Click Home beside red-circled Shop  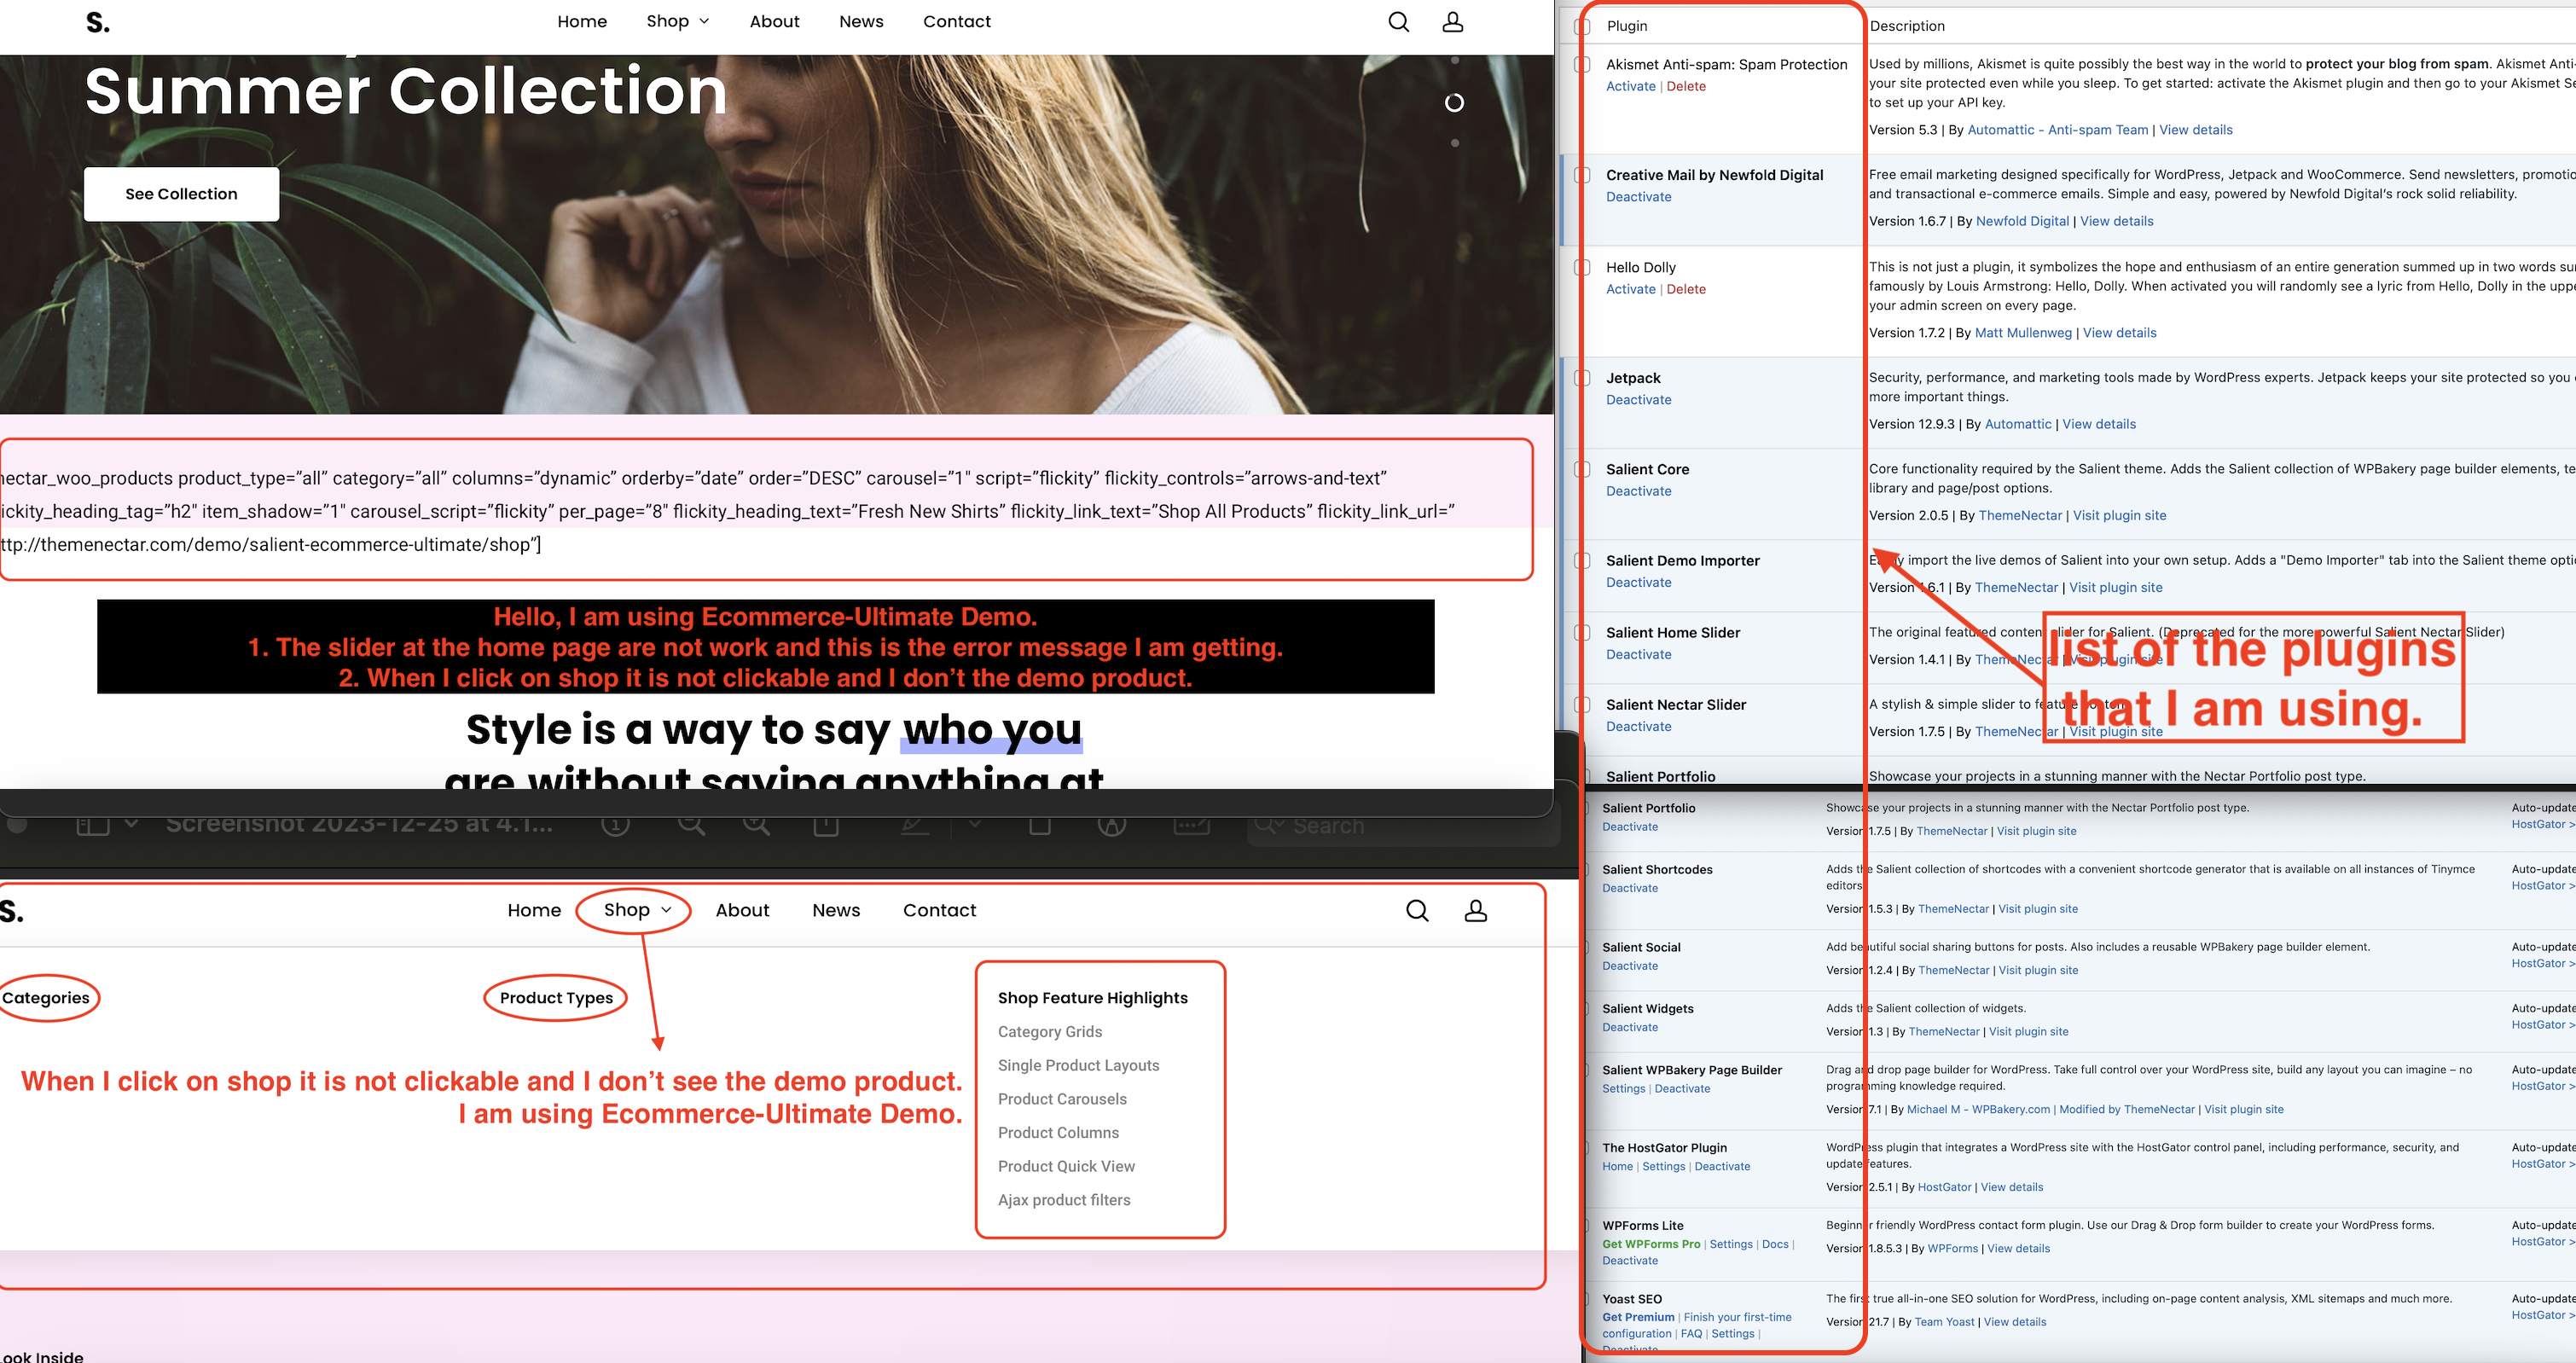coord(534,910)
